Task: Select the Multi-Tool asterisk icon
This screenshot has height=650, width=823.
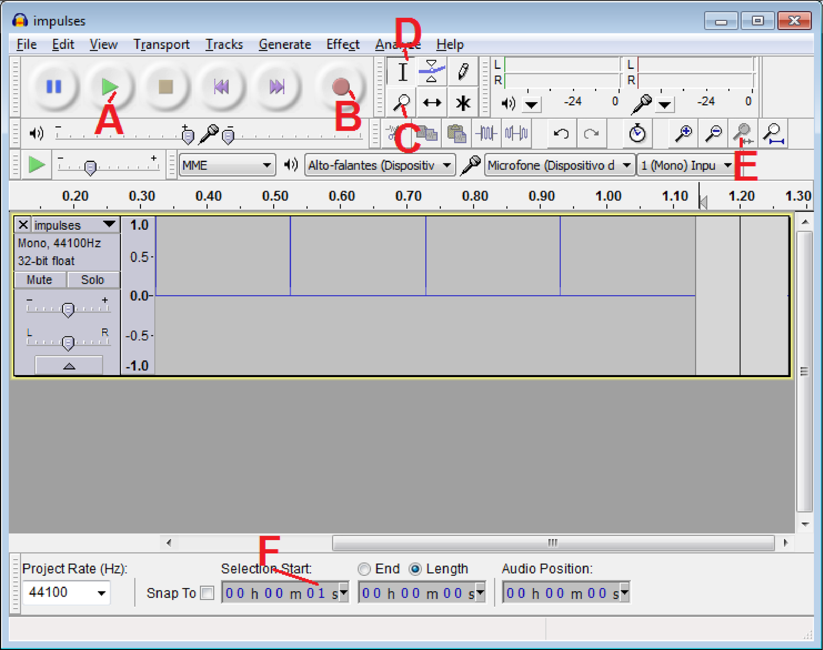Action: (462, 103)
